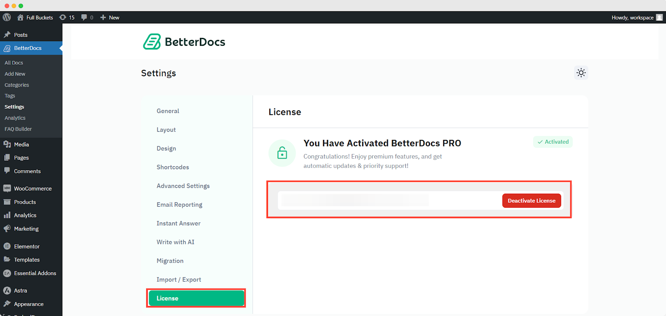
Task: Click the Media icon in sidebar
Action: point(7,144)
